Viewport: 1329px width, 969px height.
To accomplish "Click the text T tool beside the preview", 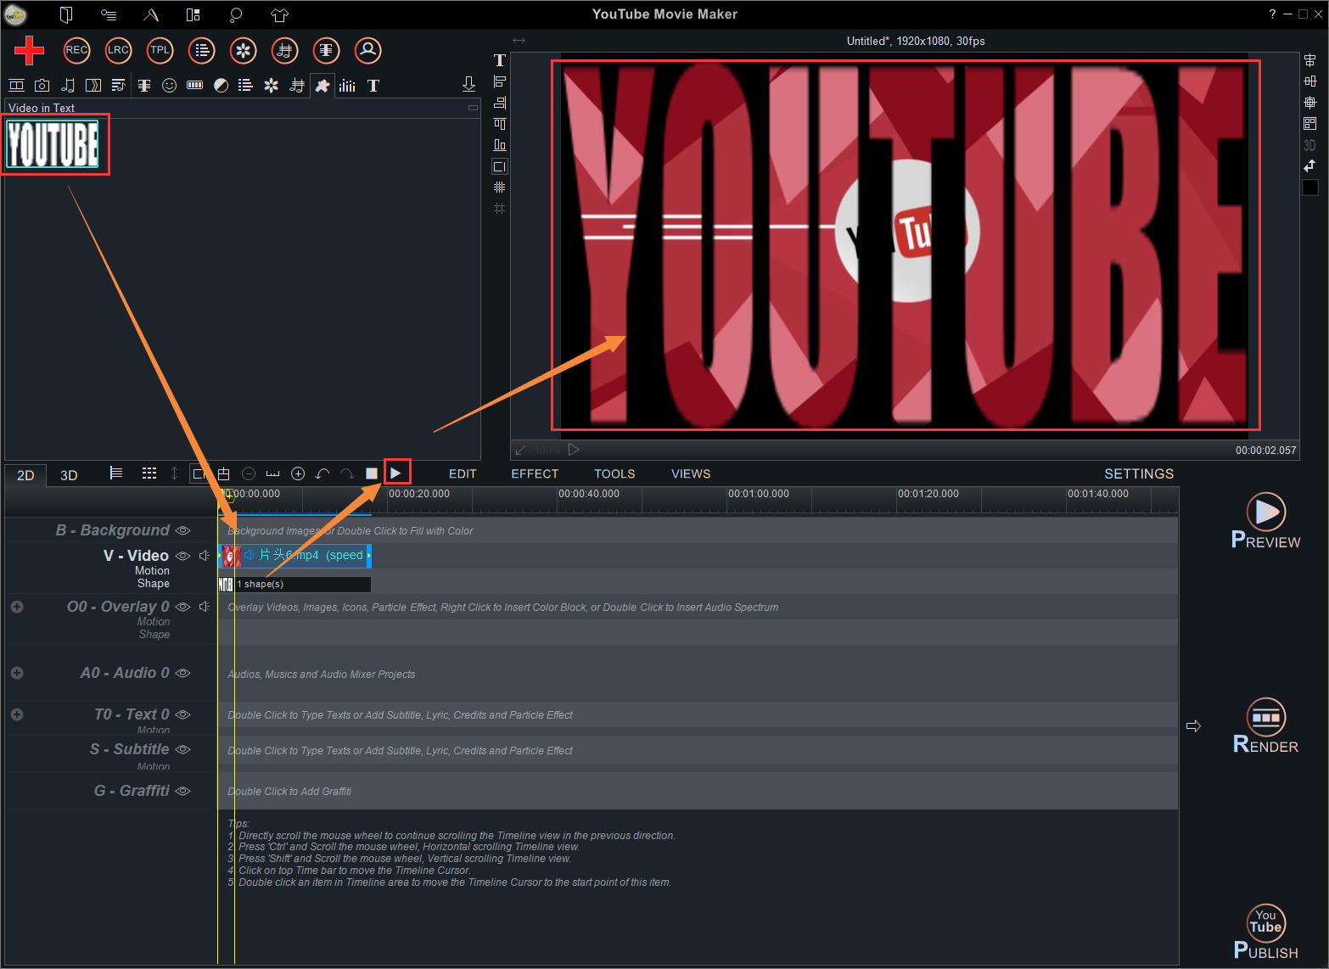I will (x=500, y=60).
